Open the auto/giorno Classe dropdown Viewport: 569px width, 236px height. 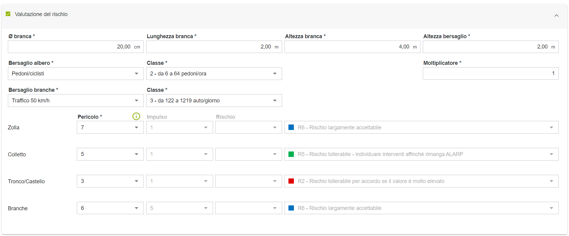tap(214, 101)
